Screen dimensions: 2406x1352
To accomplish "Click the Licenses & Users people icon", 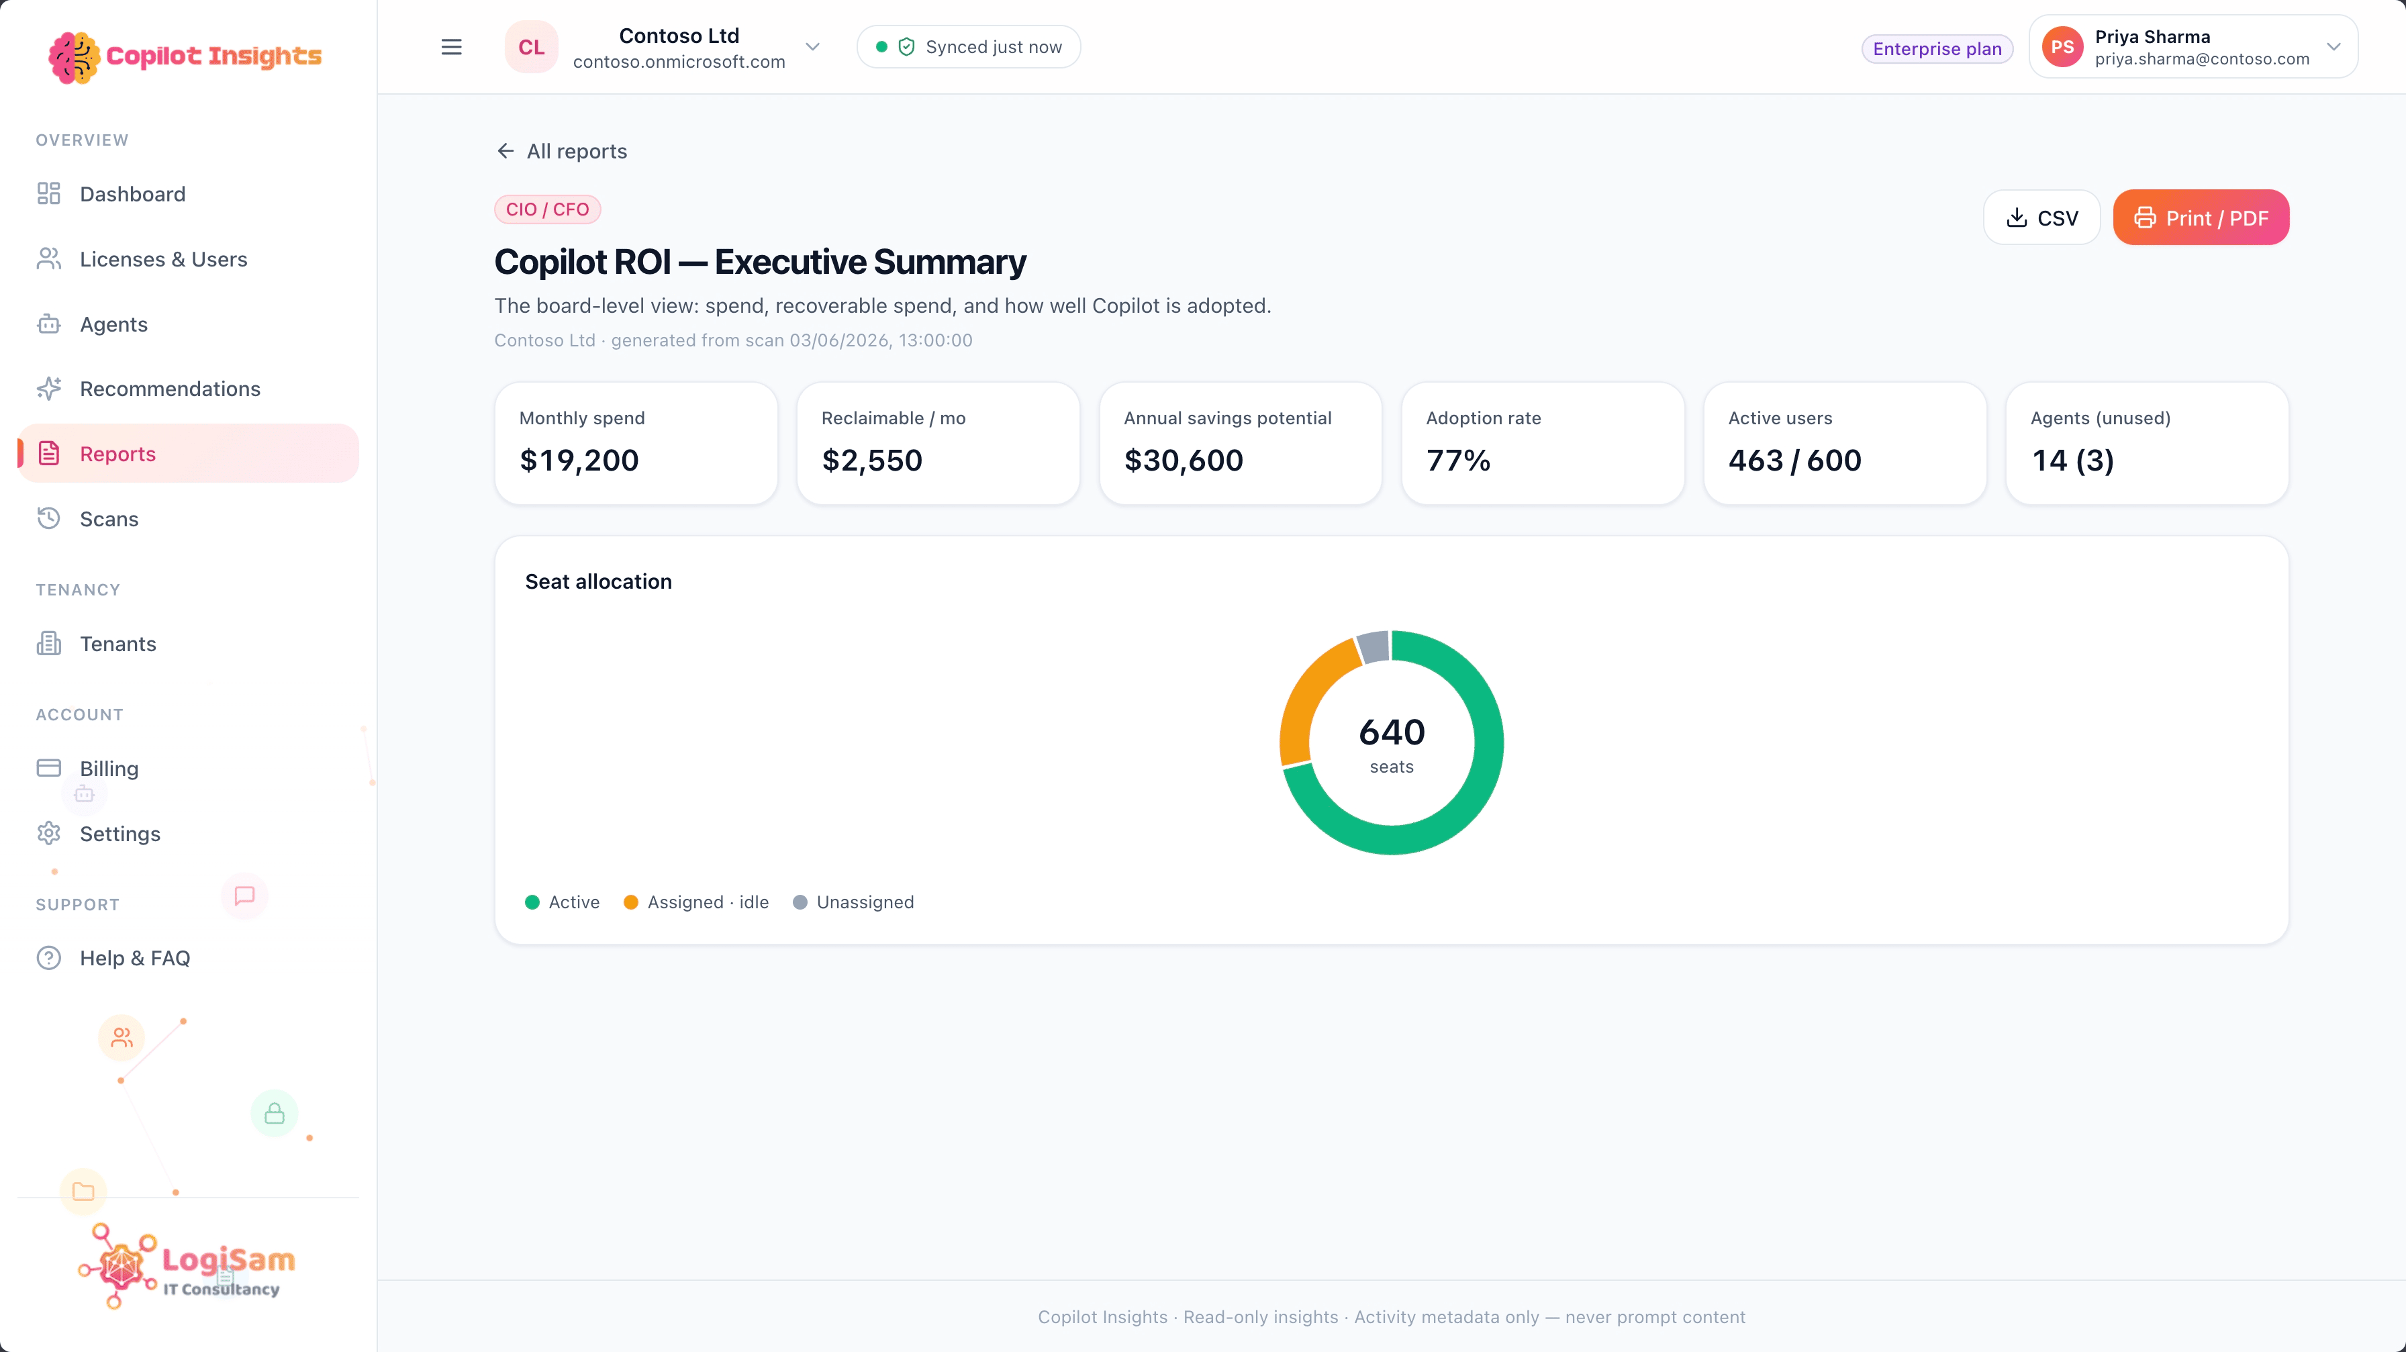I will (x=48, y=258).
